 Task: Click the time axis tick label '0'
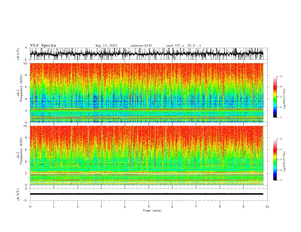[30, 207]
